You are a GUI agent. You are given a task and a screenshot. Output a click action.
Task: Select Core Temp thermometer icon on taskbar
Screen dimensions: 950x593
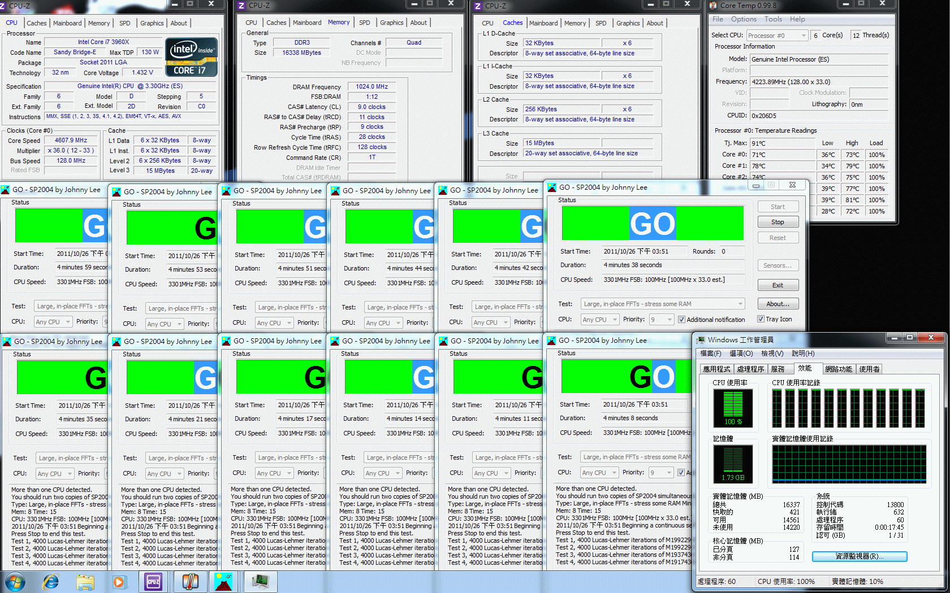point(190,582)
